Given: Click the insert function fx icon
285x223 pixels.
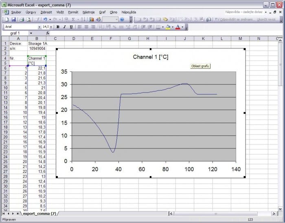Looking at the screenshot, I should point(48,33).
